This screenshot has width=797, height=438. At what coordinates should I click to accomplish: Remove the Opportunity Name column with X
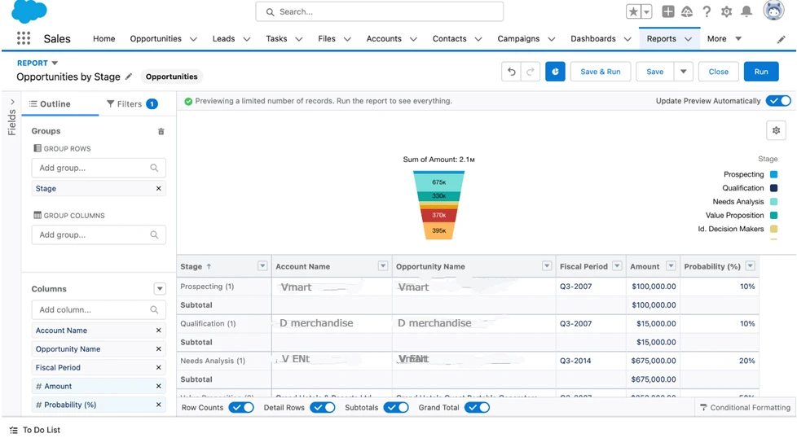click(159, 349)
